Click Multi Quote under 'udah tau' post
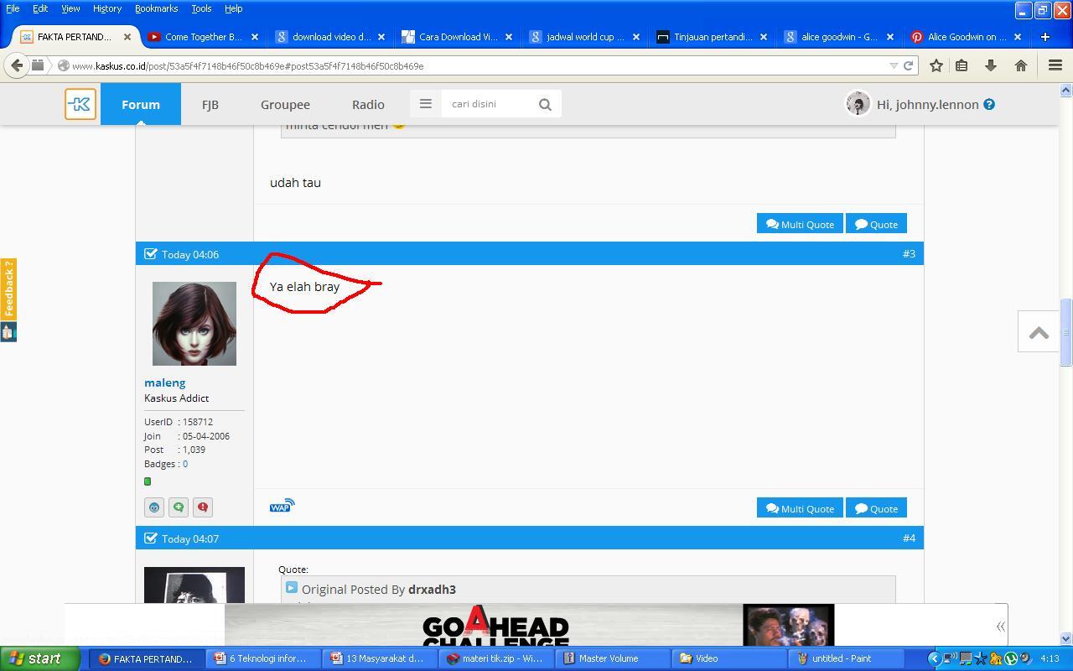 800,224
